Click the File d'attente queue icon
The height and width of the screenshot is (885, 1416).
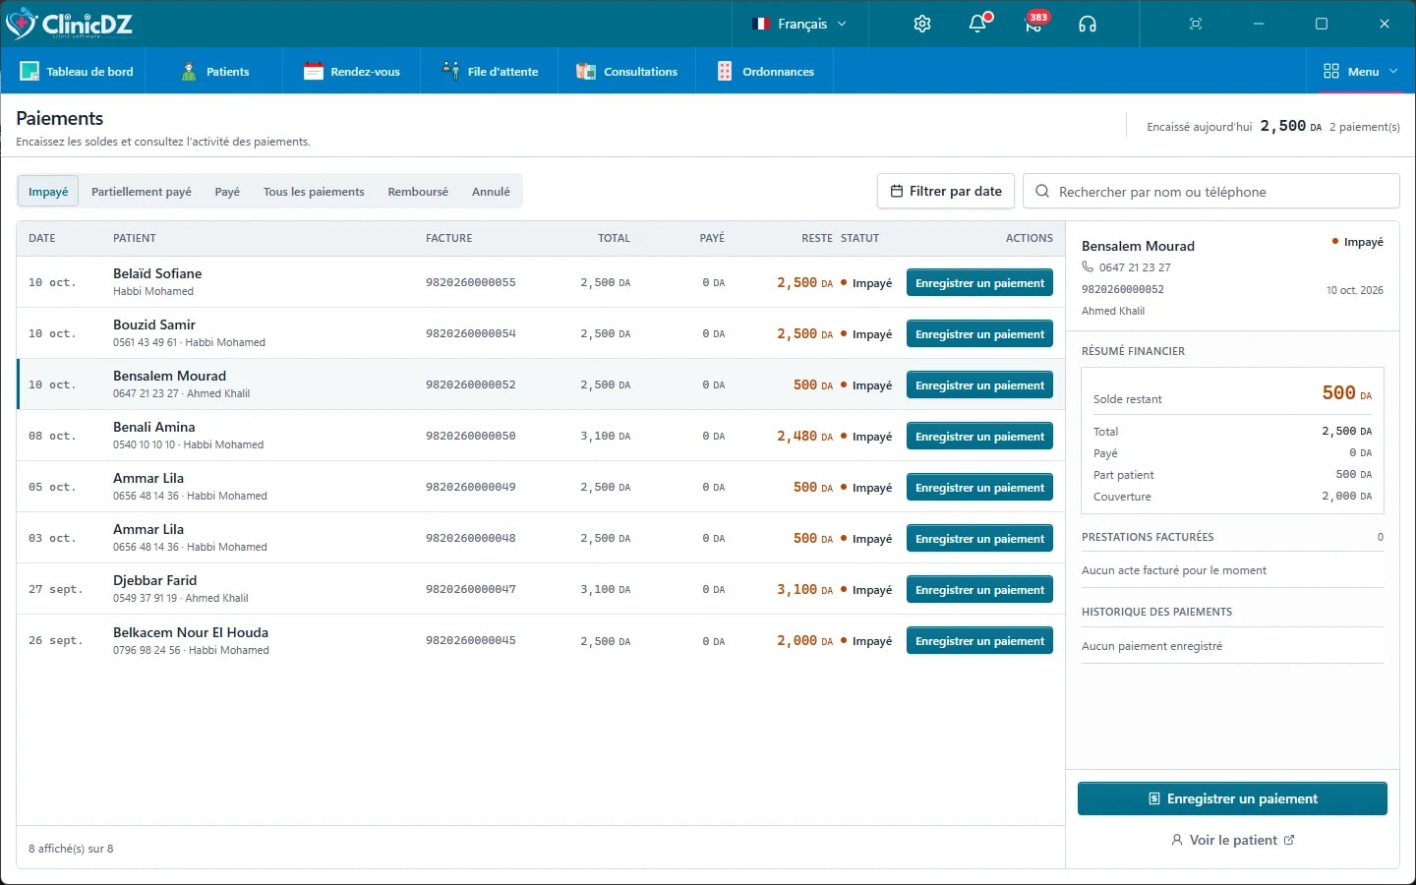click(450, 71)
